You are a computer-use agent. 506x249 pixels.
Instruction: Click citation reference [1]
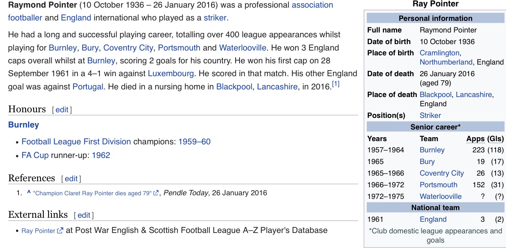click(335, 84)
